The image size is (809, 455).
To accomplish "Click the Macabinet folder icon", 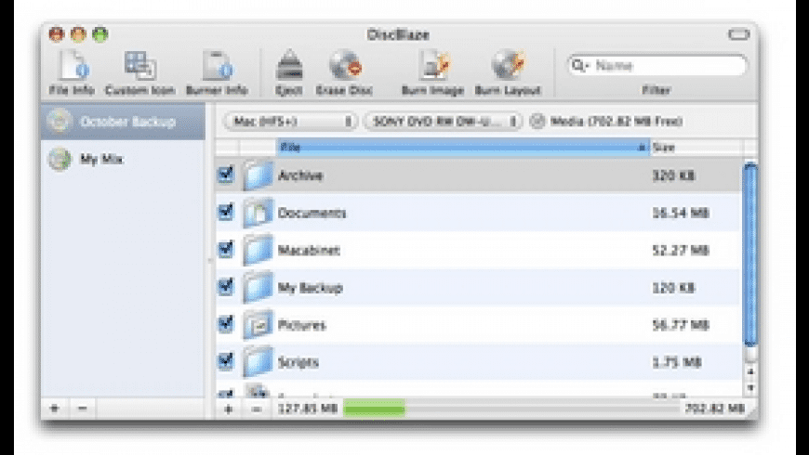I will coord(258,250).
